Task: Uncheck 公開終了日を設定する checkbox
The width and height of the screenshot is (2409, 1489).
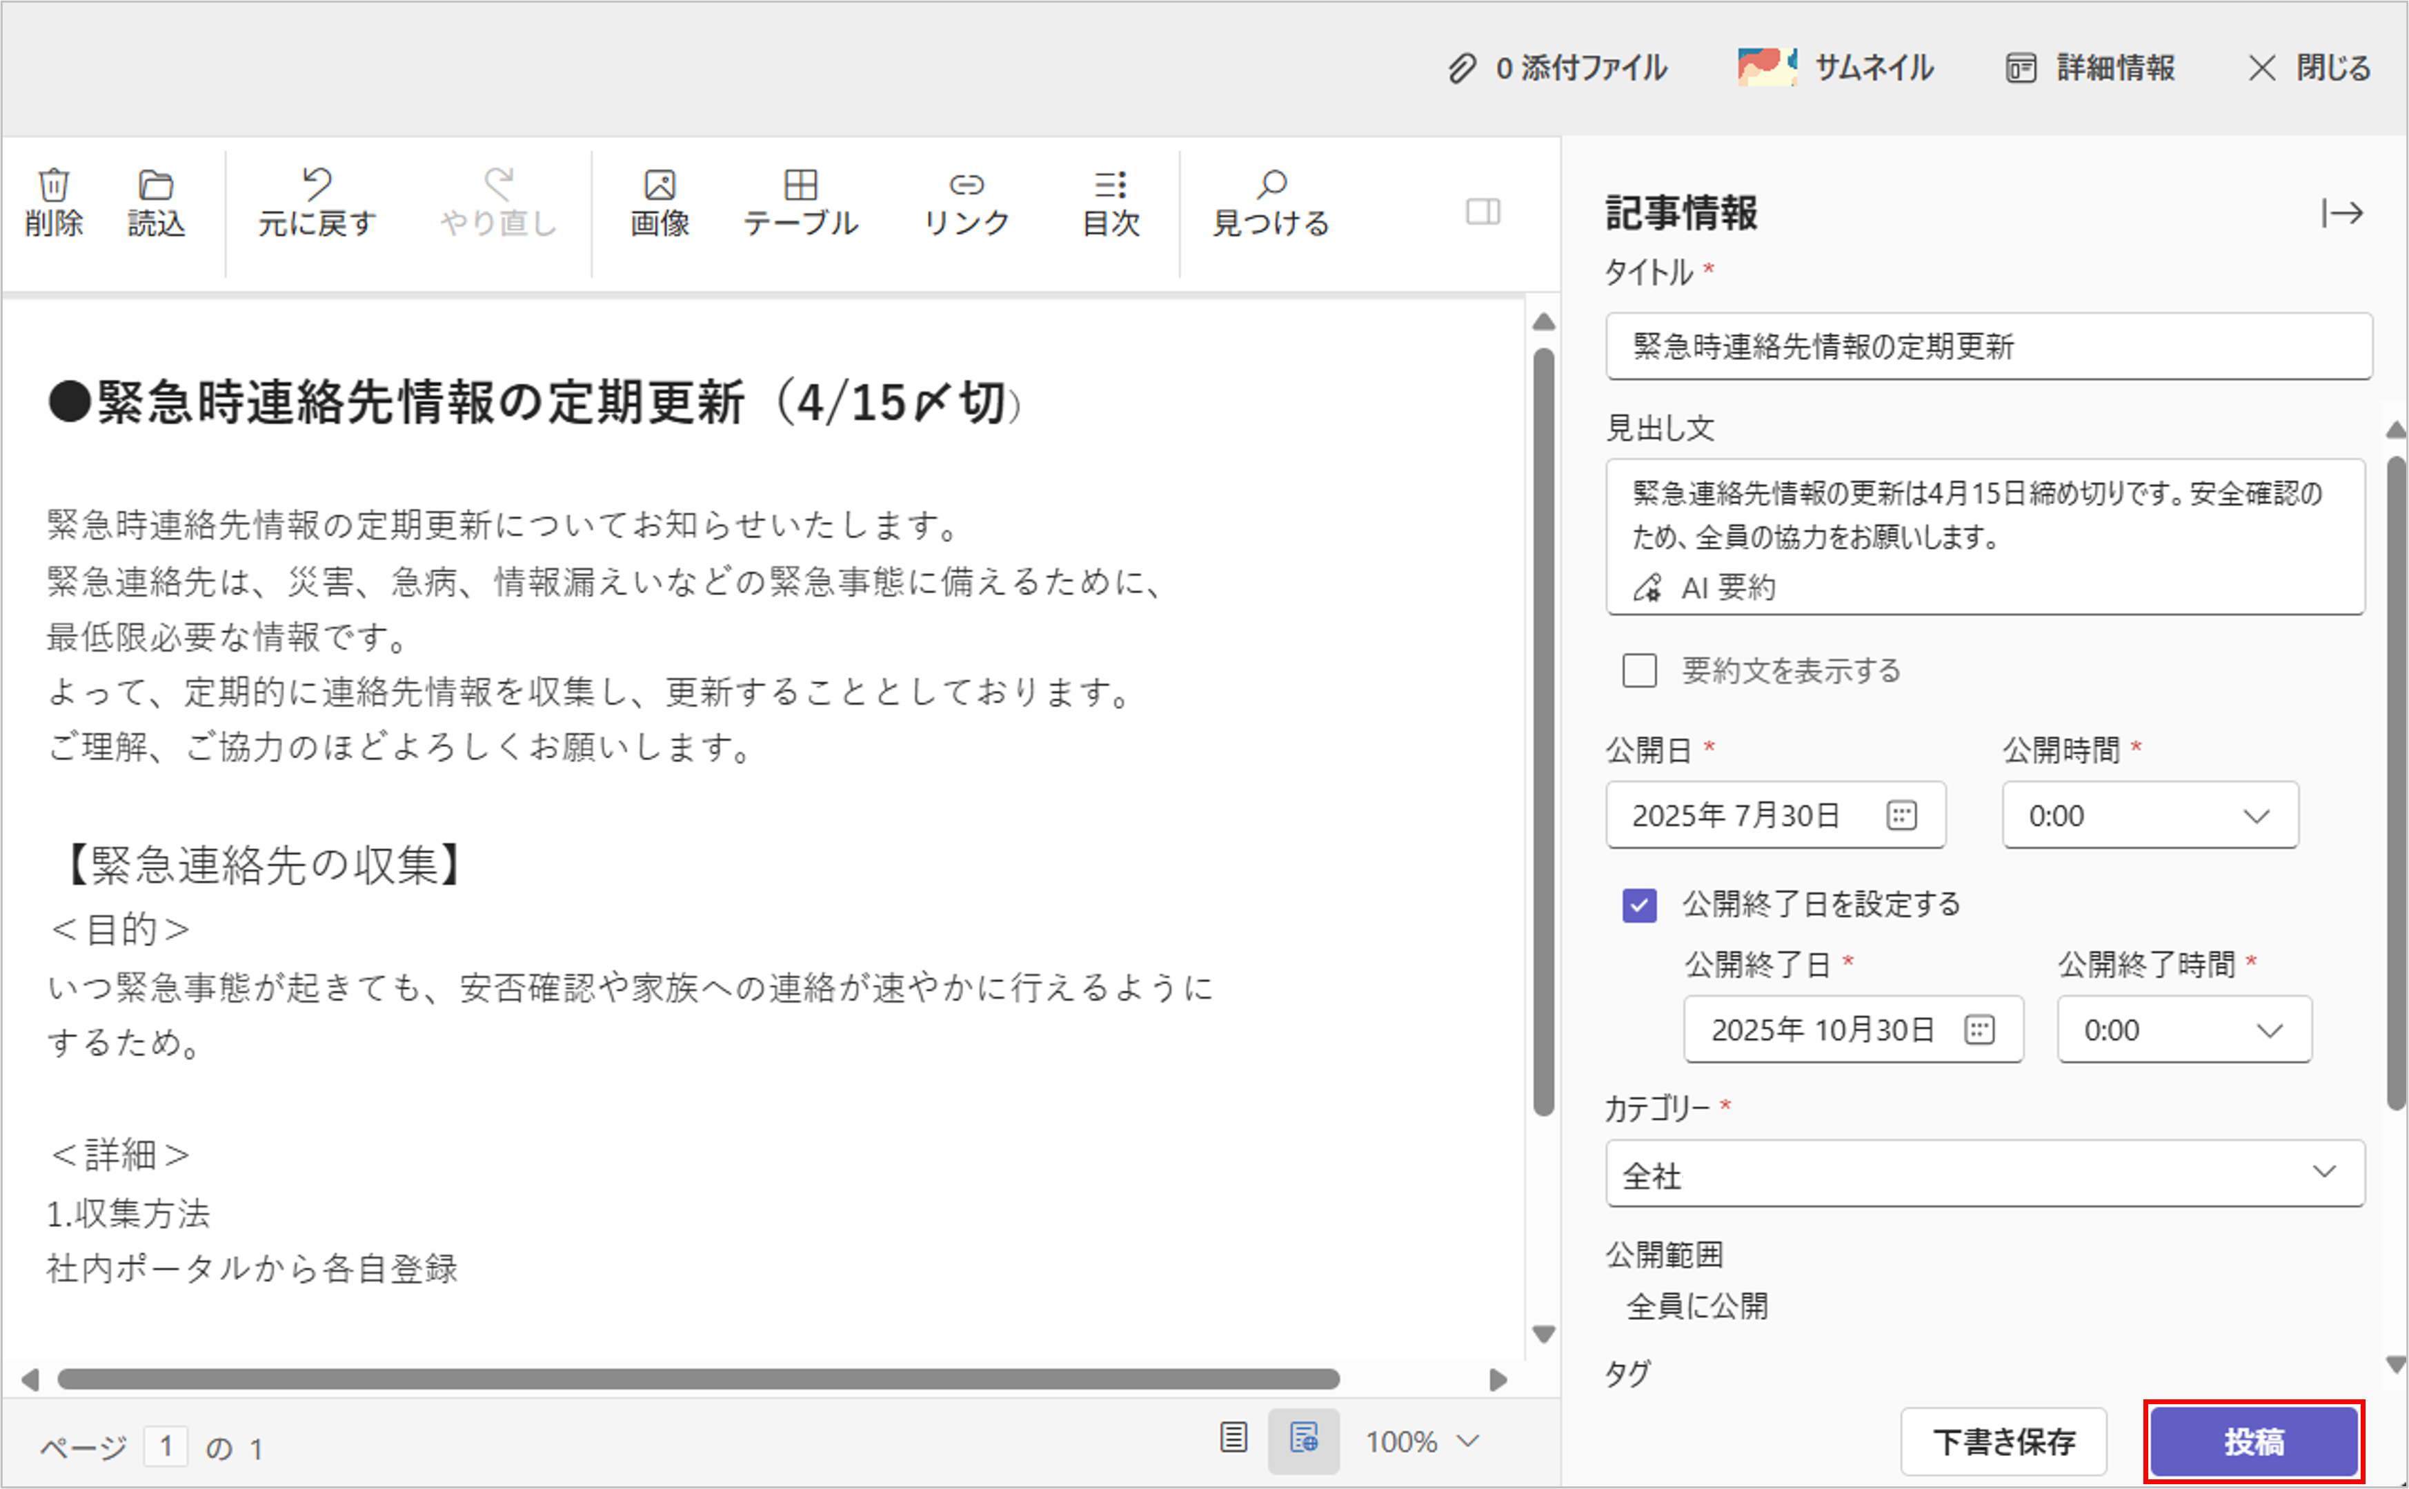Action: (1639, 904)
